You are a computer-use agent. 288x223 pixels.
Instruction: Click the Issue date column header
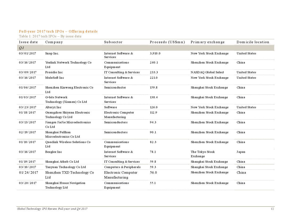pos(28,42)
